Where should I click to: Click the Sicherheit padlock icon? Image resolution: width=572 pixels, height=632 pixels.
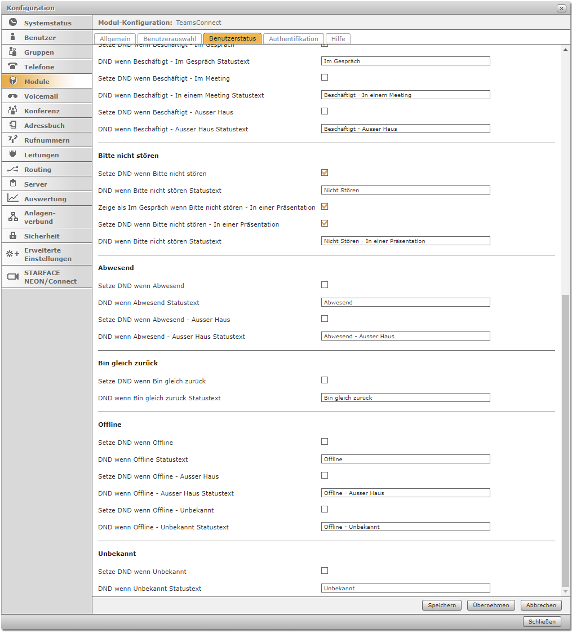13,236
